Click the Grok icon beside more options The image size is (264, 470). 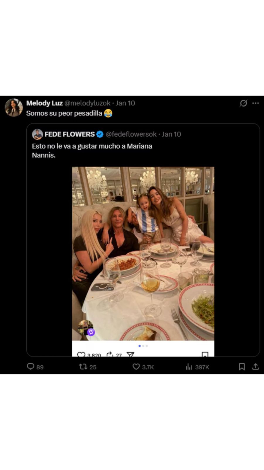(243, 103)
